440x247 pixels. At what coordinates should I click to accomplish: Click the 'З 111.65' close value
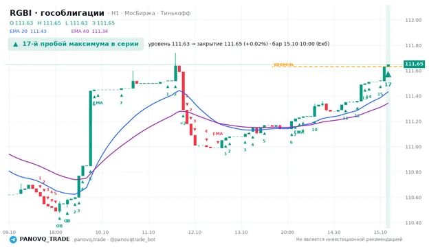(x=104, y=23)
